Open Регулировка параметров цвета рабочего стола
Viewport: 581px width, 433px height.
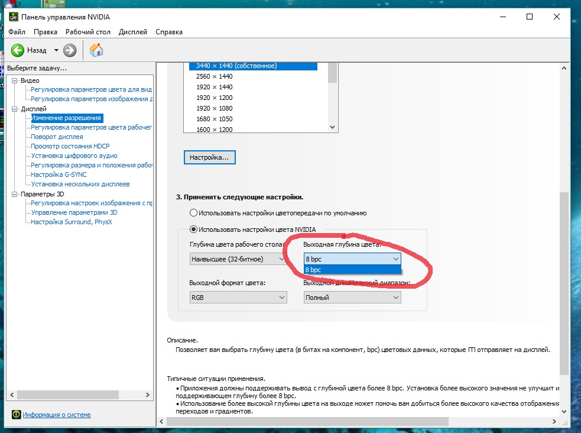pos(91,127)
